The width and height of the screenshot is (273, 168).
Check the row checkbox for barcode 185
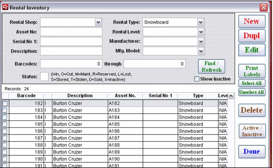(x=5, y=124)
